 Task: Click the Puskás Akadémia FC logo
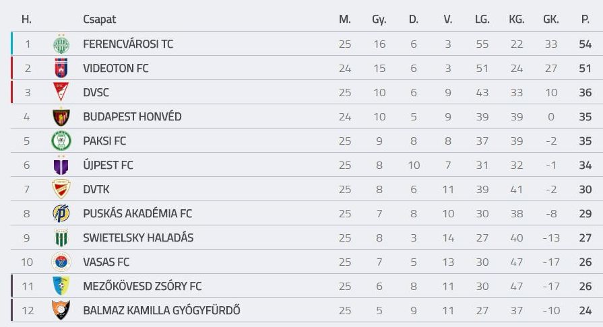[61, 213]
